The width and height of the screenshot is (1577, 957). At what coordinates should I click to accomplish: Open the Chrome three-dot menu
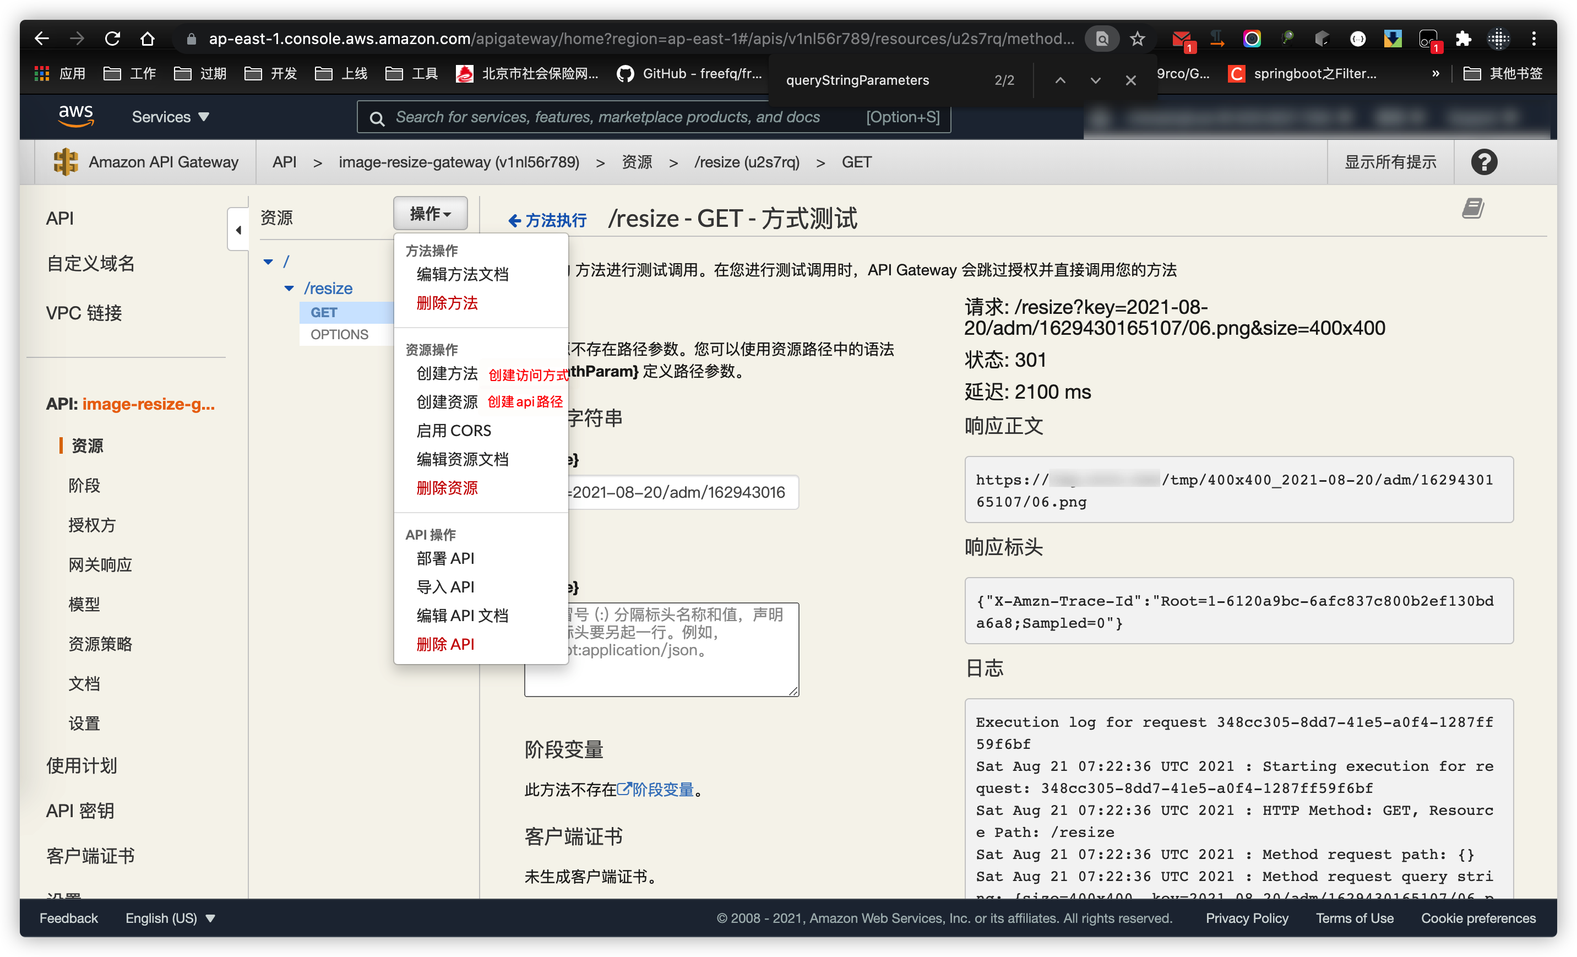pos(1534,39)
